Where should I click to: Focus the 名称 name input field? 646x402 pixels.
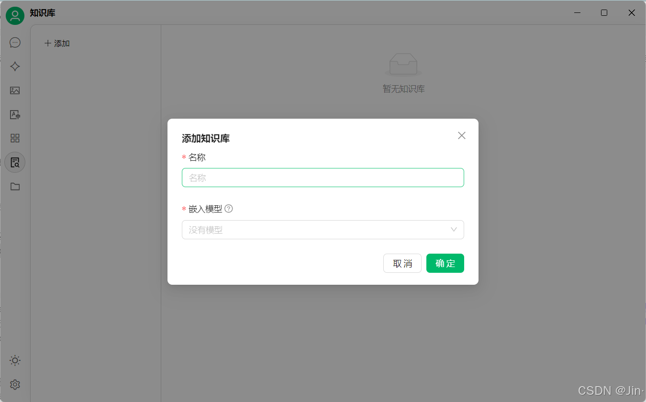click(323, 178)
